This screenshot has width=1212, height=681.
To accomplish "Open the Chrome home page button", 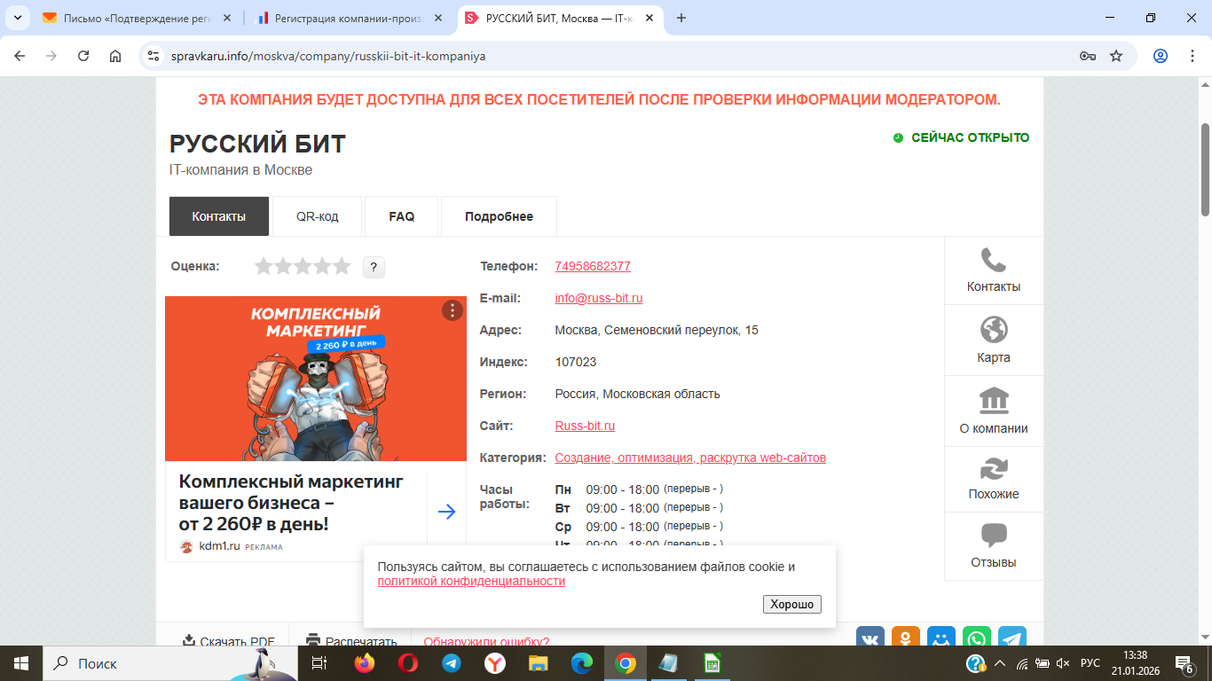I will (115, 56).
